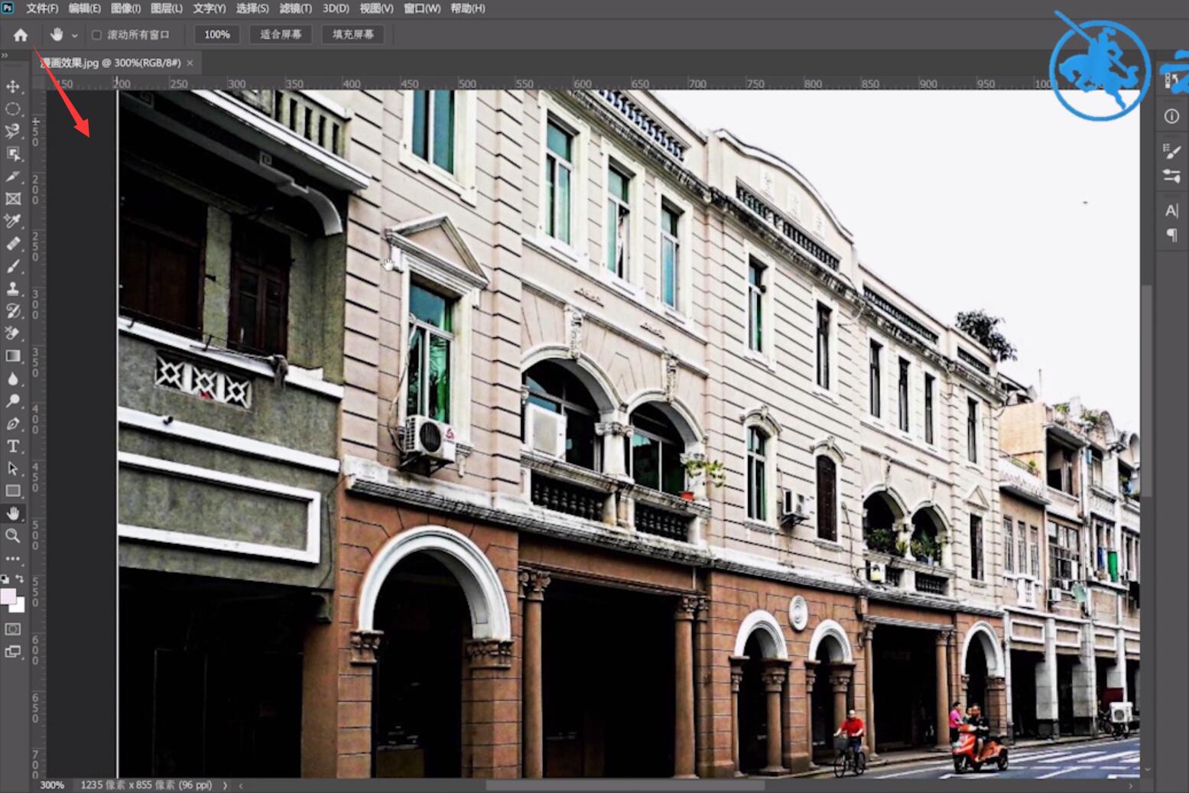Select the Brush tool

click(13, 266)
